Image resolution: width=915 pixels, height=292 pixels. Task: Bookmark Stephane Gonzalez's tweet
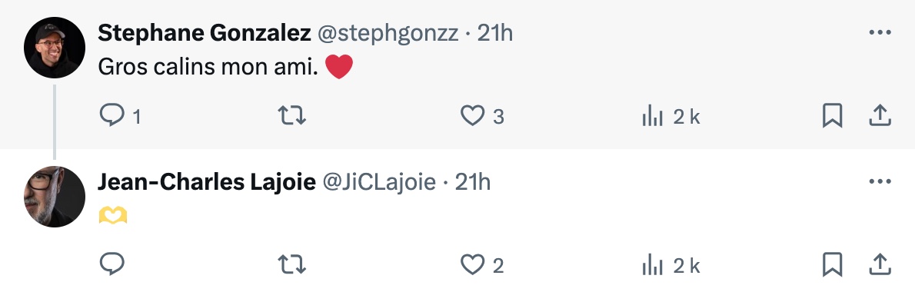(832, 115)
